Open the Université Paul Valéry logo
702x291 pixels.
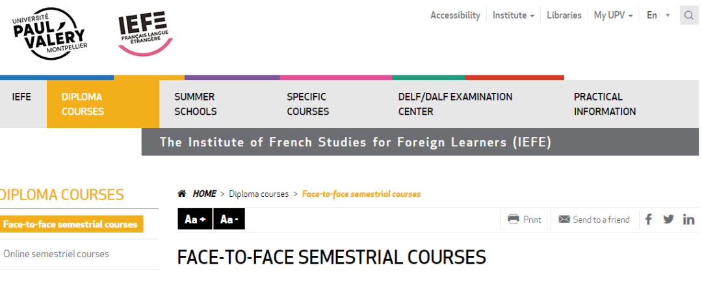[x=49, y=34]
